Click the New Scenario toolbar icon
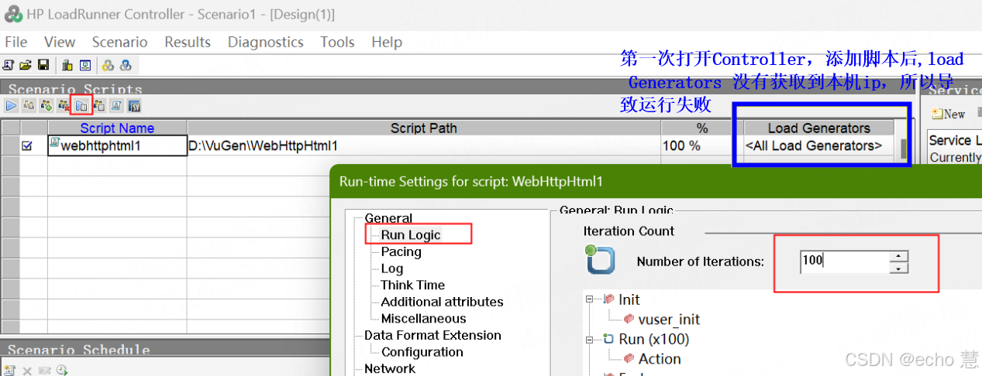The height and width of the screenshot is (376, 982). click(8, 65)
